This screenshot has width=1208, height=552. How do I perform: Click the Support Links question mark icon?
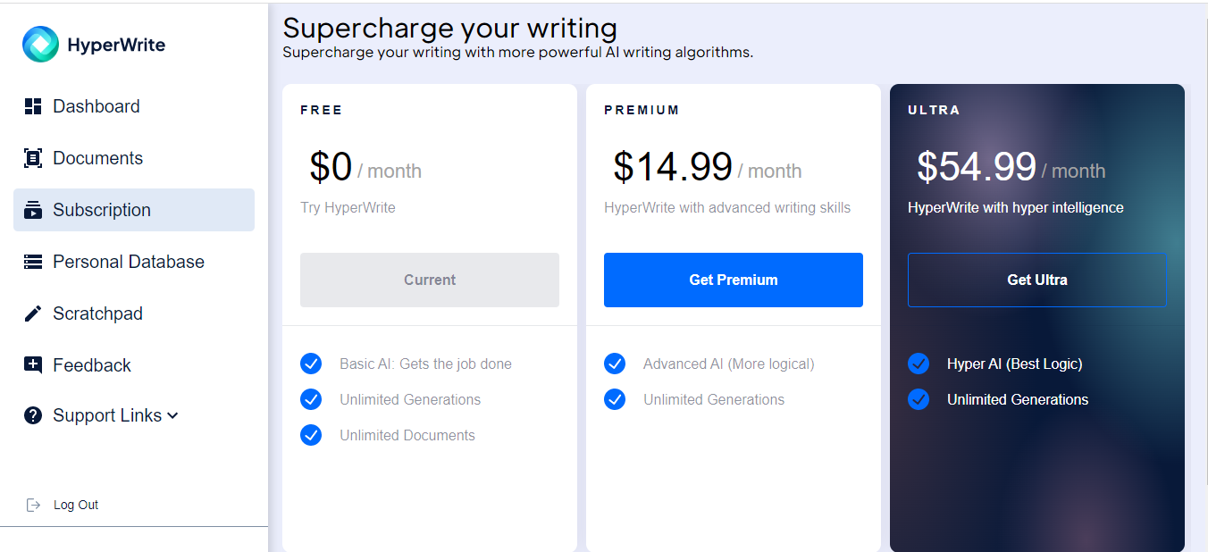point(33,415)
